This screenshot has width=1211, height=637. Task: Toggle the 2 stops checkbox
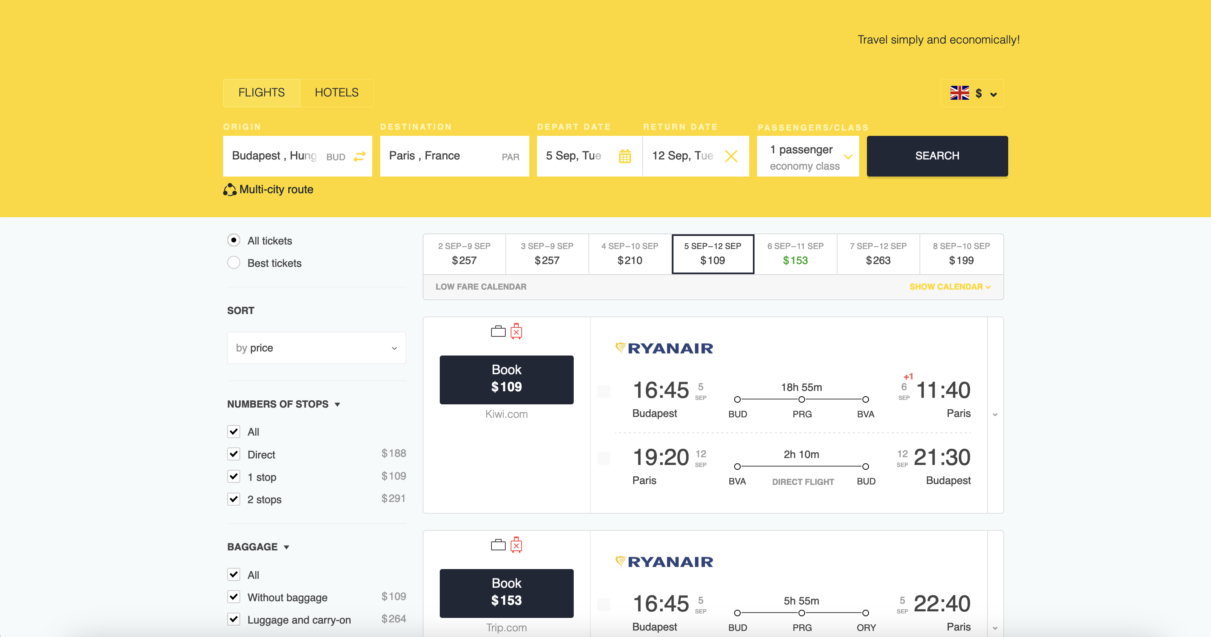[x=234, y=499]
